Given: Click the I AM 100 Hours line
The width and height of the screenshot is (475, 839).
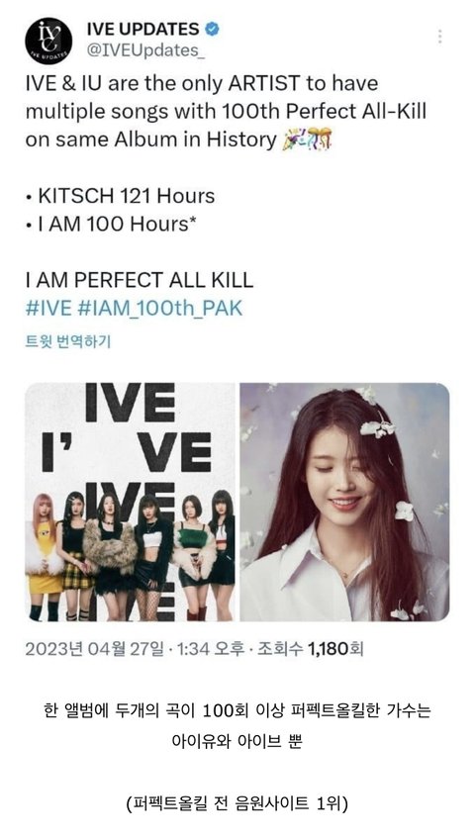Looking at the screenshot, I should click(x=111, y=224).
